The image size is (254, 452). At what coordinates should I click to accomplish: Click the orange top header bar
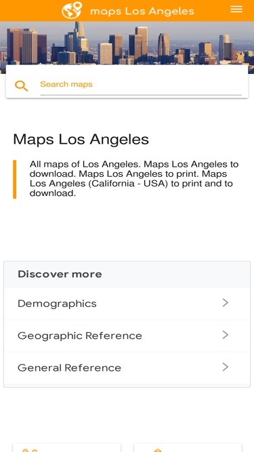point(127,11)
